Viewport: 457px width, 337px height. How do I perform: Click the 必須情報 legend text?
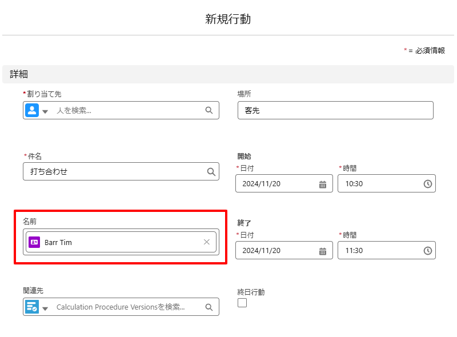click(x=430, y=51)
